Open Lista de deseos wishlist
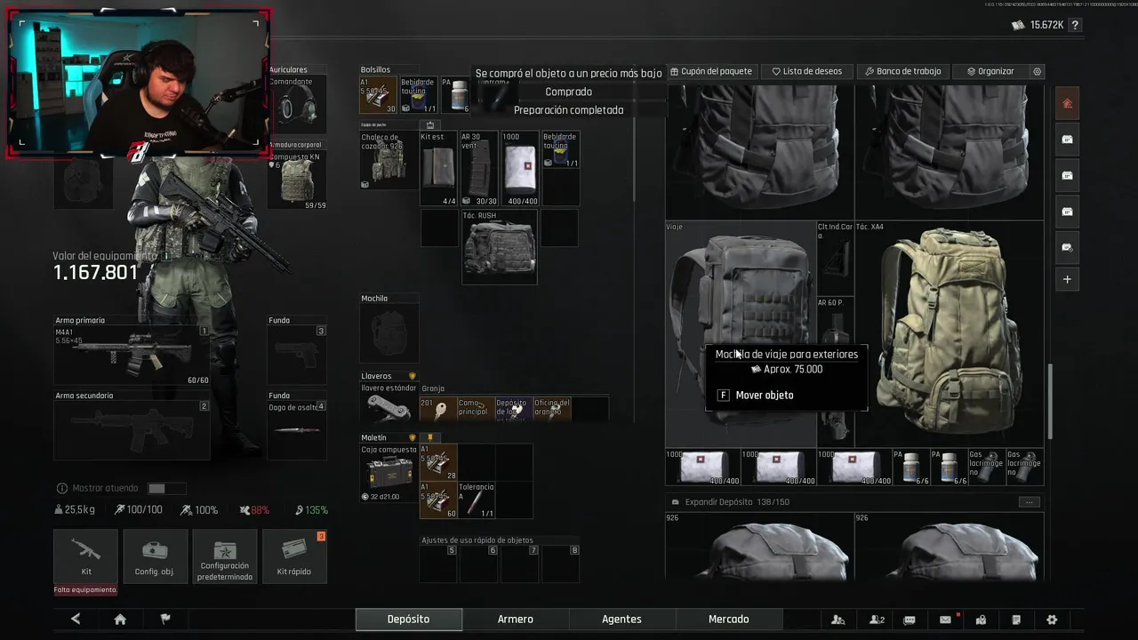The width and height of the screenshot is (1138, 640). [x=807, y=71]
